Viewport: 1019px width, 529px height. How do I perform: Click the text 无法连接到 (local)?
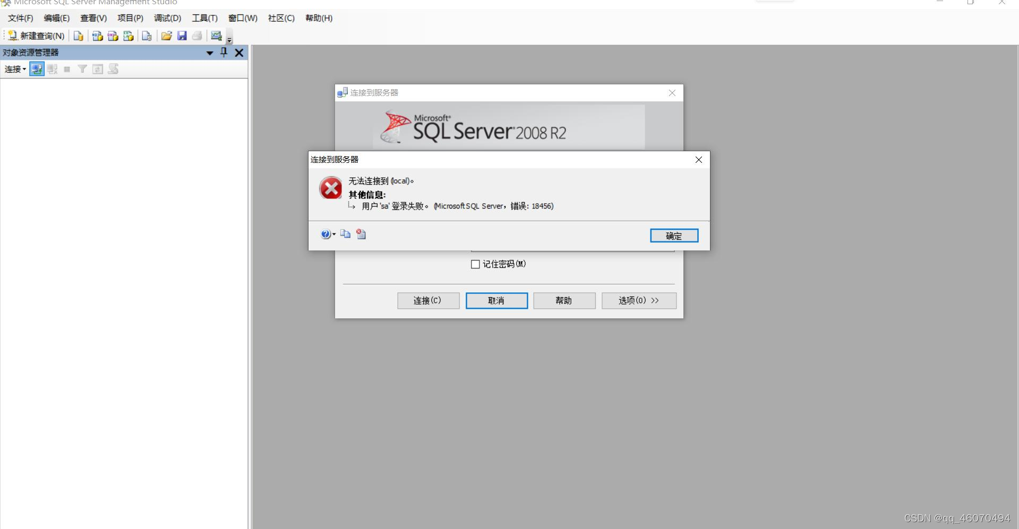pyautogui.click(x=381, y=181)
